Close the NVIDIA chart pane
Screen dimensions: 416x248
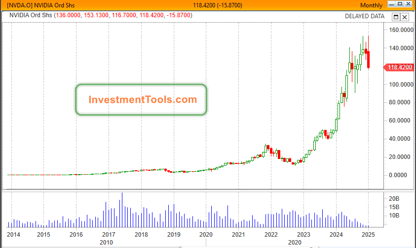click(x=405, y=17)
